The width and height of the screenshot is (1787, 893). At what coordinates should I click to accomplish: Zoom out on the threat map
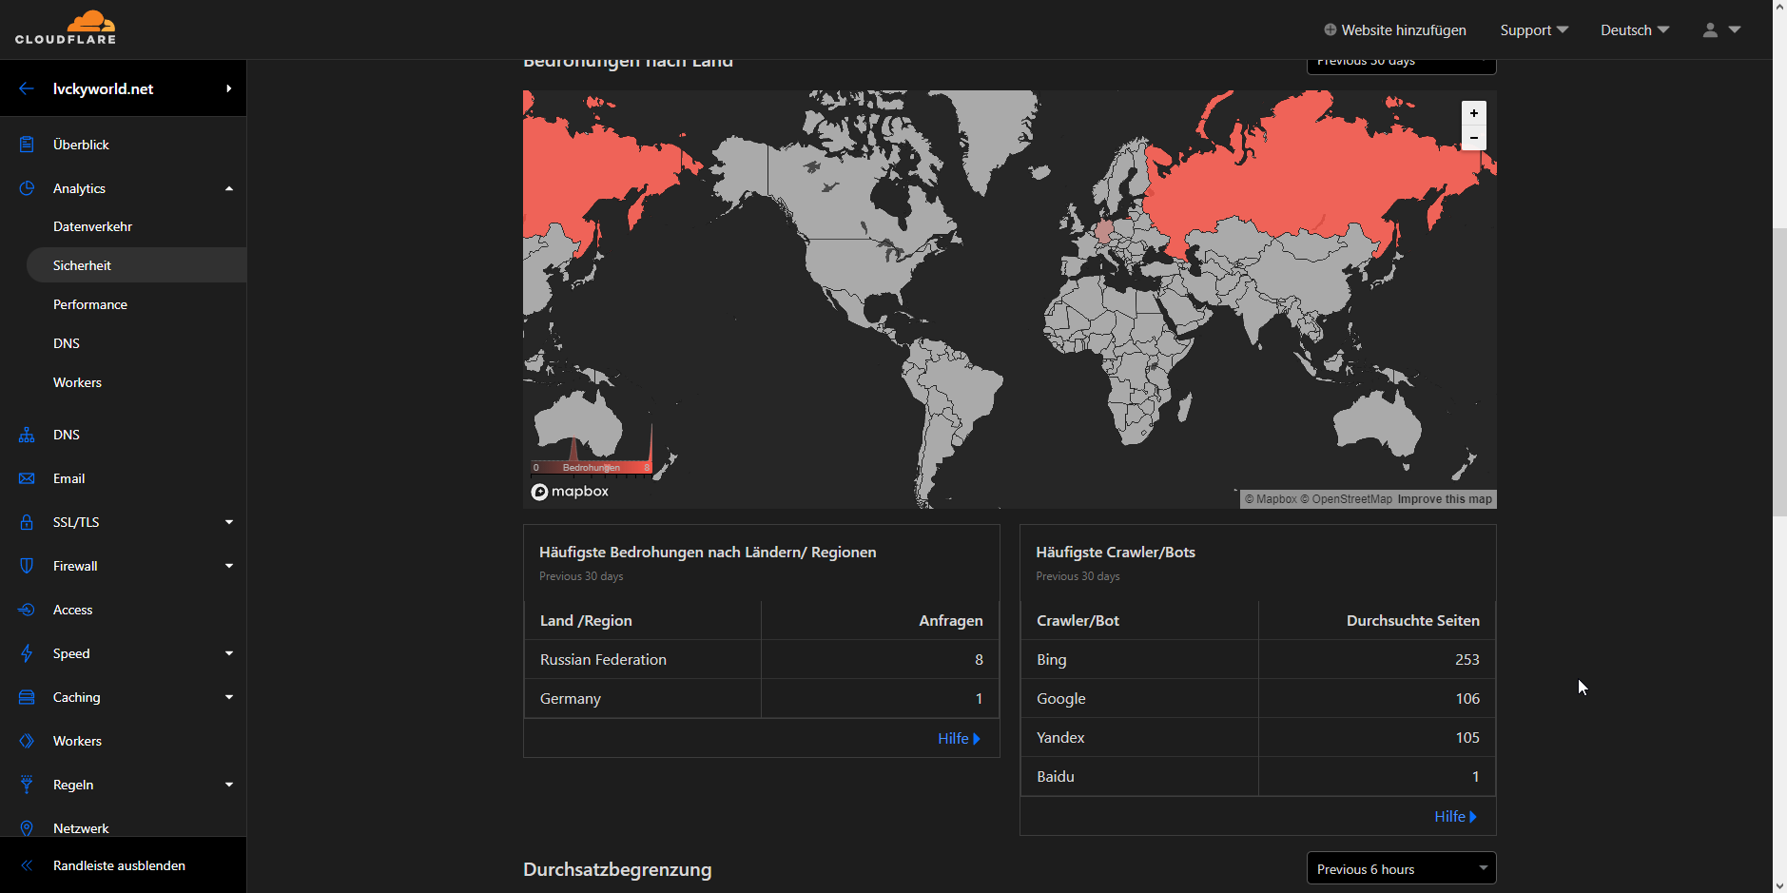(1473, 138)
